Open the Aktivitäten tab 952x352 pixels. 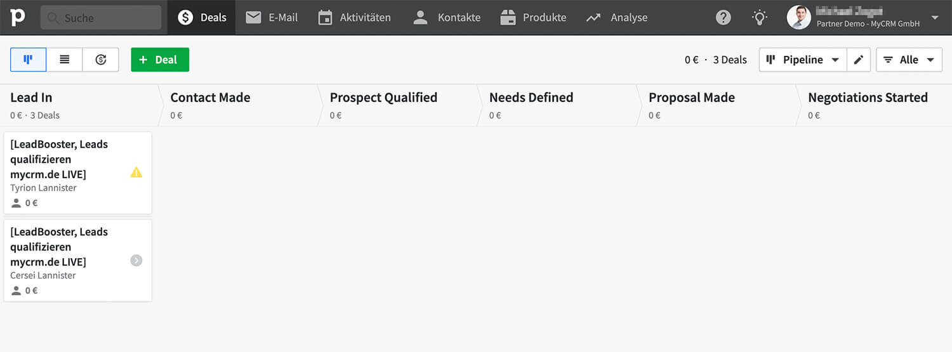354,18
